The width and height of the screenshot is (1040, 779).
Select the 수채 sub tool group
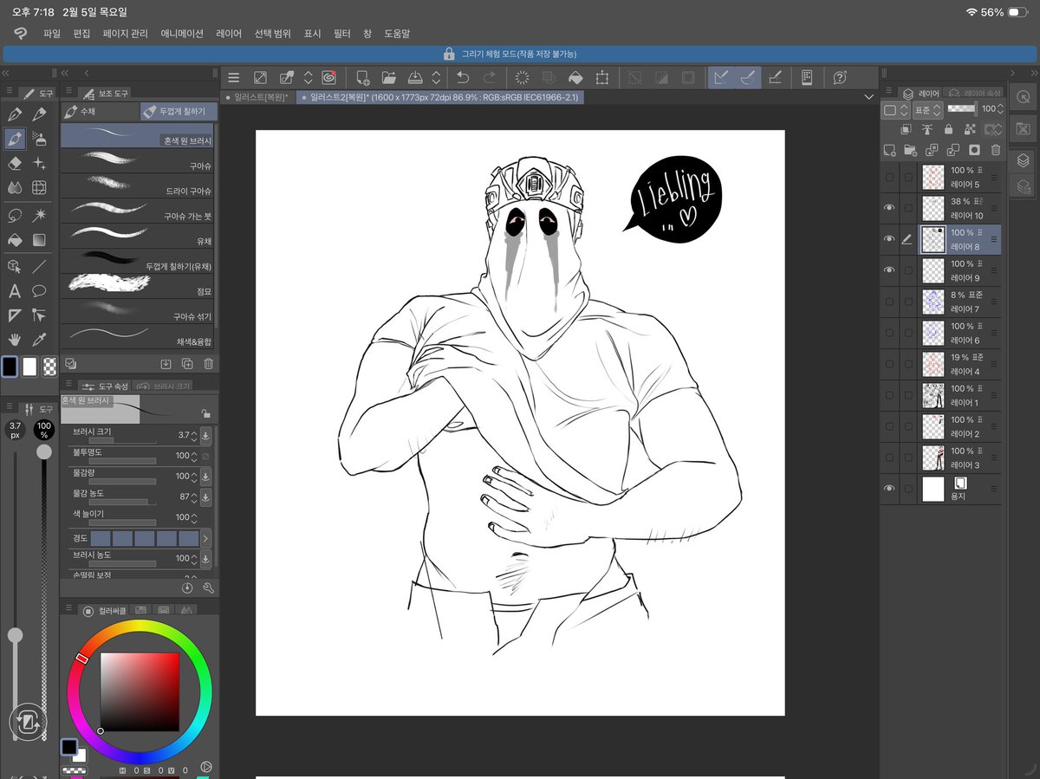coord(99,112)
